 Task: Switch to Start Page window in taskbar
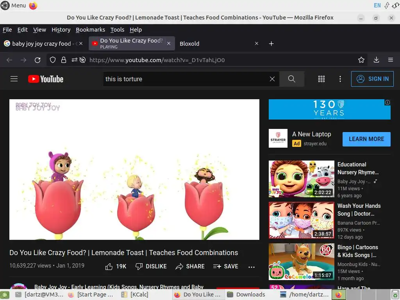(x=91, y=295)
